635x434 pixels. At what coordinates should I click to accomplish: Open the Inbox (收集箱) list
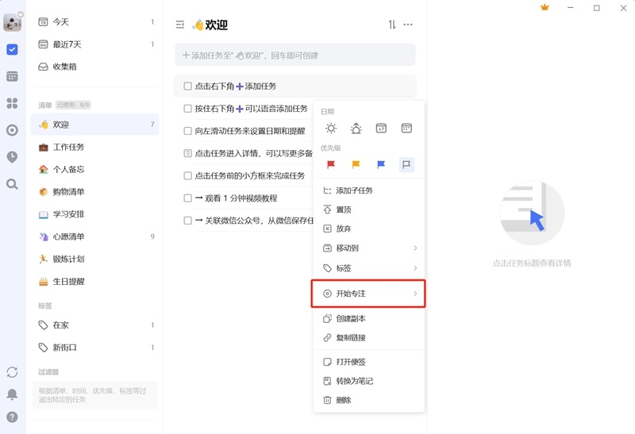pos(95,67)
